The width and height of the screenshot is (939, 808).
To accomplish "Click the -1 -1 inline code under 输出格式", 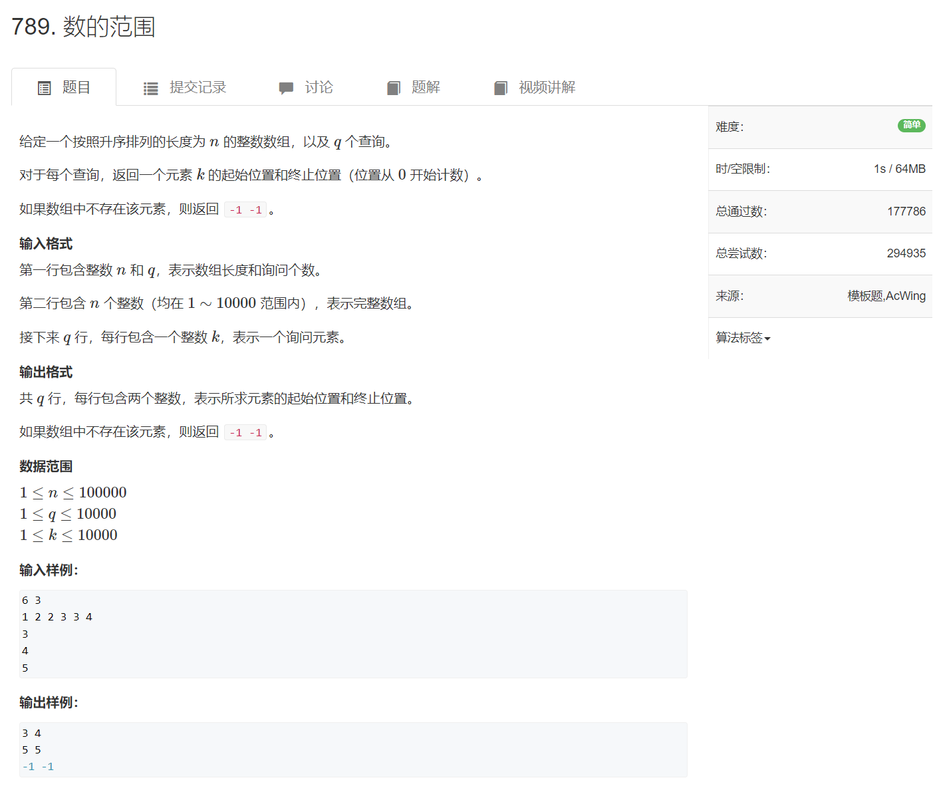I will [x=245, y=433].
